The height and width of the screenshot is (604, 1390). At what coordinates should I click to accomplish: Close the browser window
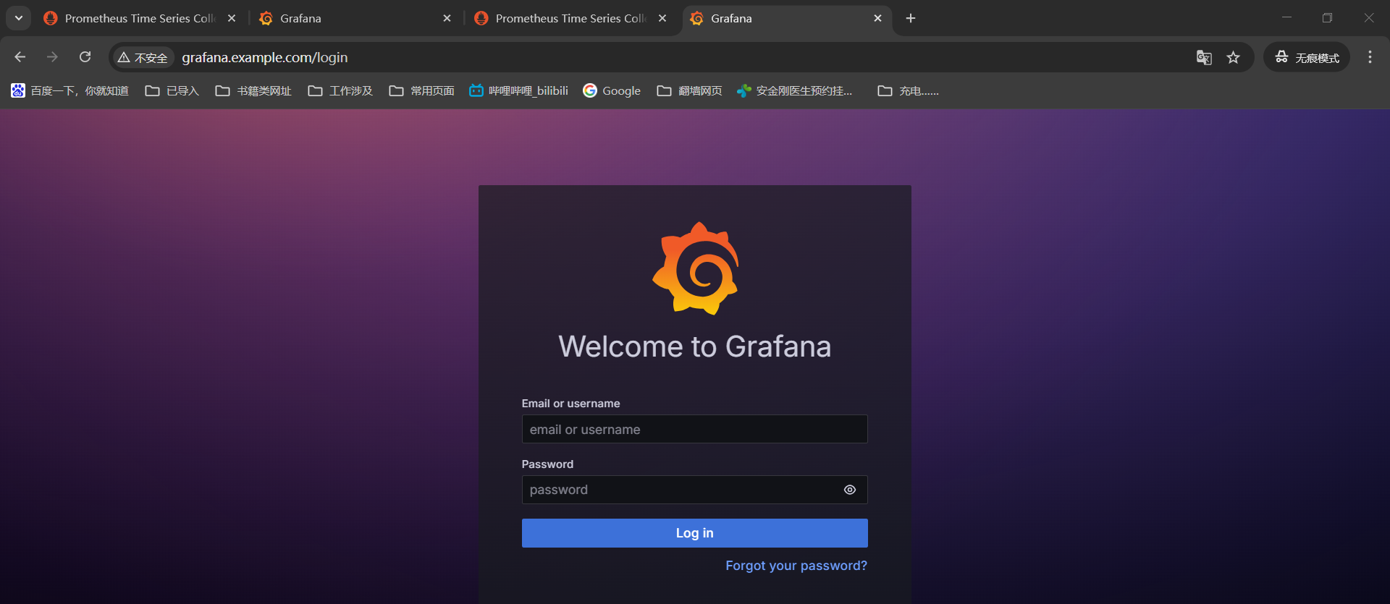pos(1368,17)
